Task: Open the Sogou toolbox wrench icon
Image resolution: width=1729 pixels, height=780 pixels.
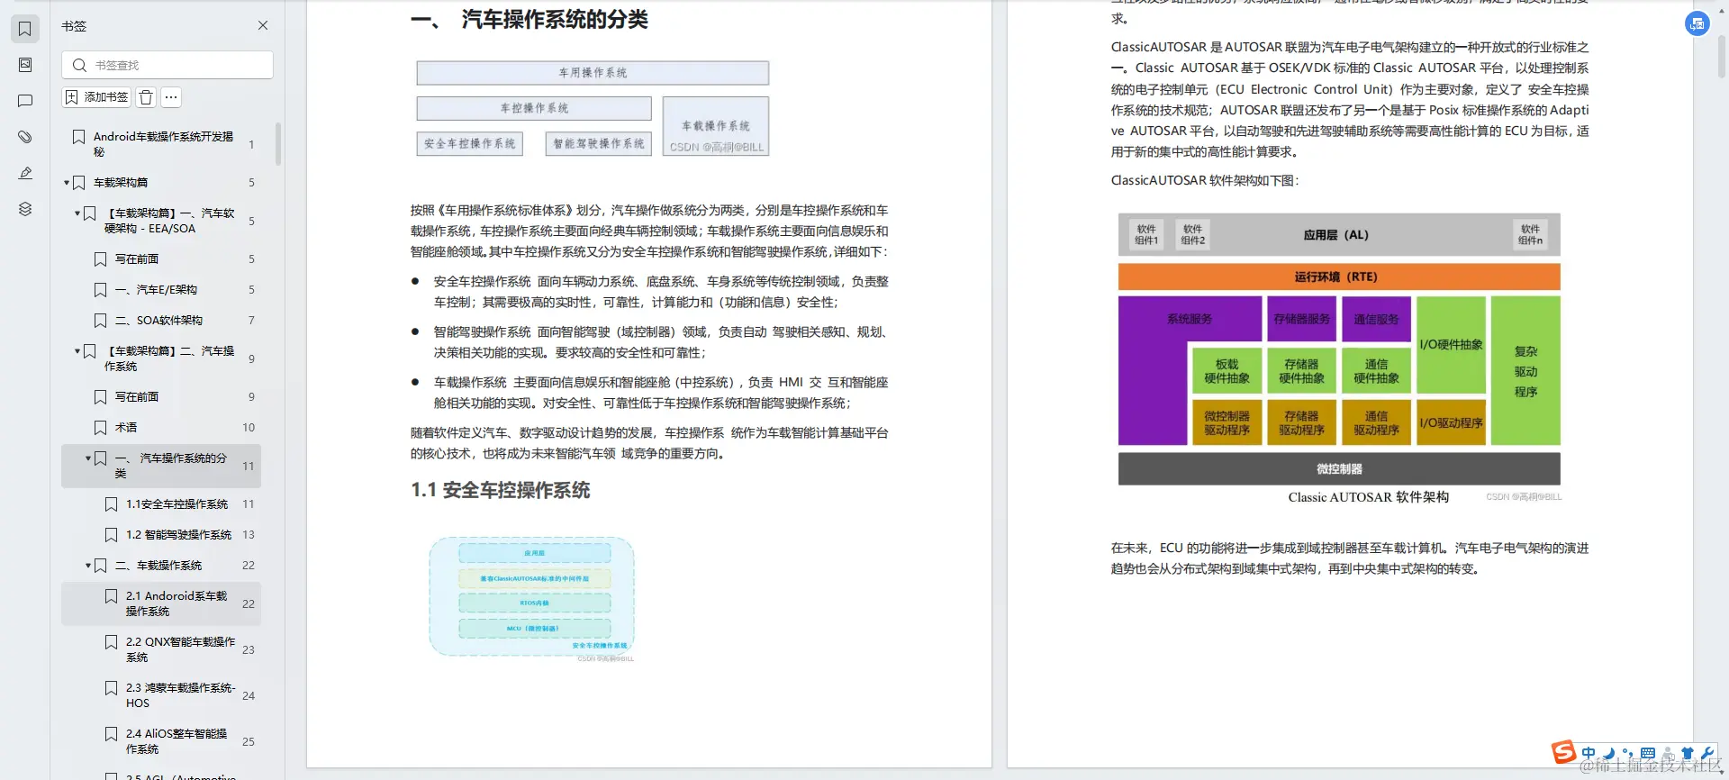Action: coord(1707,753)
